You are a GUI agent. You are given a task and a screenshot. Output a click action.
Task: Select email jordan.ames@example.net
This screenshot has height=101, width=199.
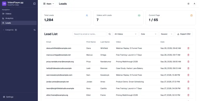click(x=58, y=82)
